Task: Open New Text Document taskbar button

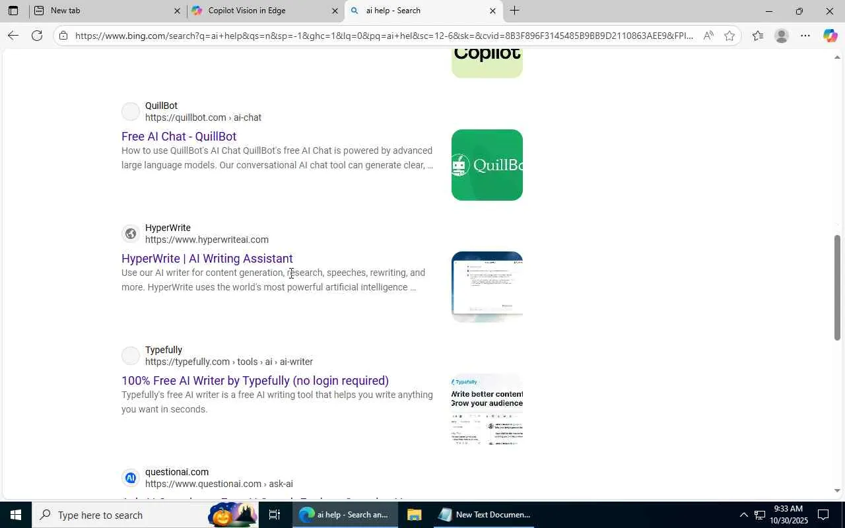Action: pos(485,515)
